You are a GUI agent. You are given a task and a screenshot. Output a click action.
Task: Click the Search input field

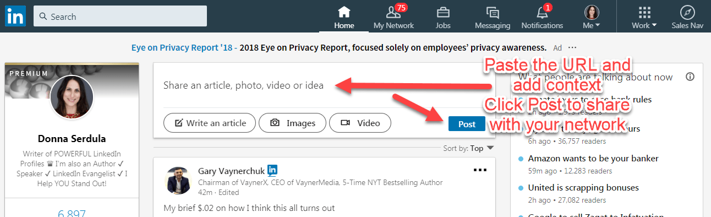point(120,17)
